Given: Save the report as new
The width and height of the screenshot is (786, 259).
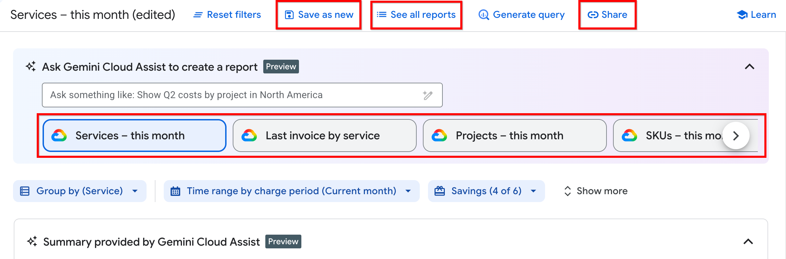Looking at the screenshot, I should [x=319, y=15].
